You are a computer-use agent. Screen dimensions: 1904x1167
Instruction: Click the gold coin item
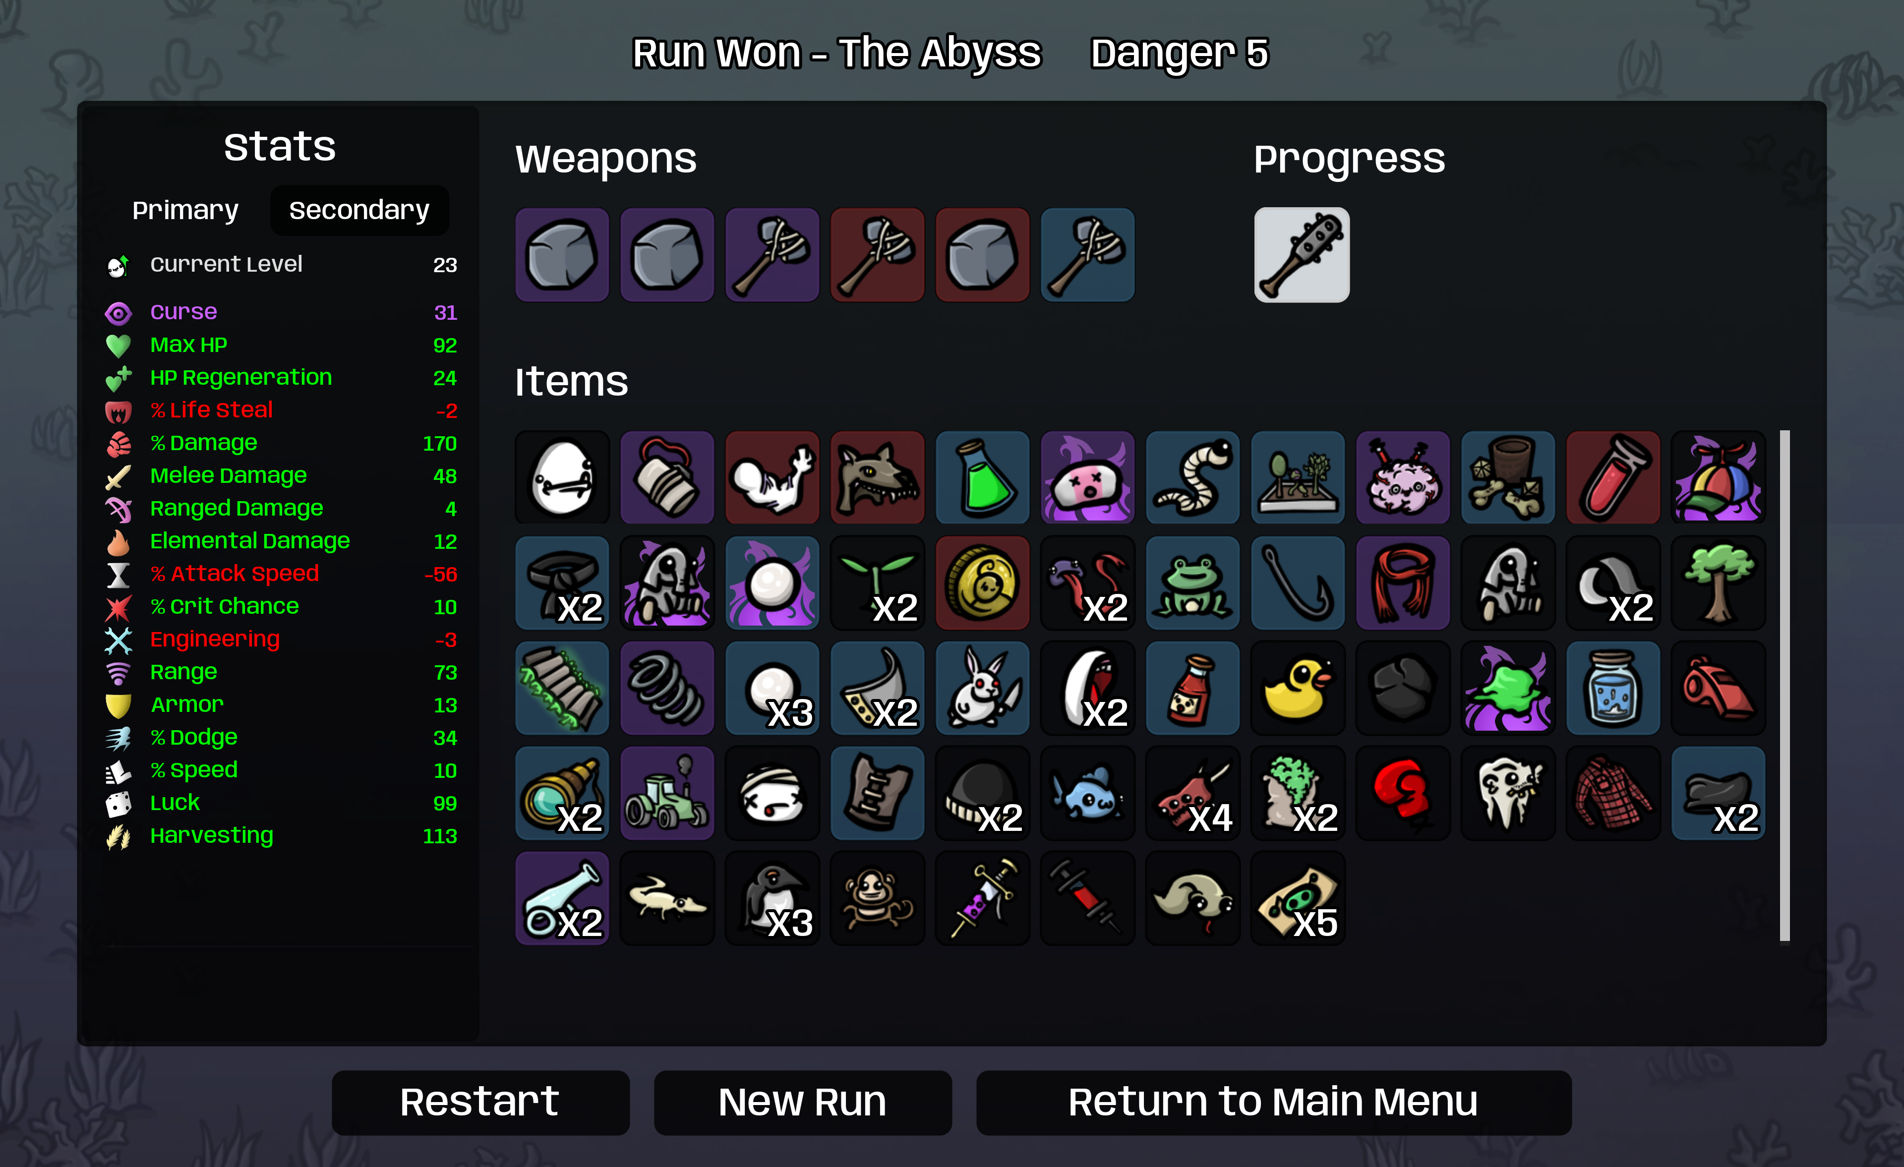(x=982, y=583)
